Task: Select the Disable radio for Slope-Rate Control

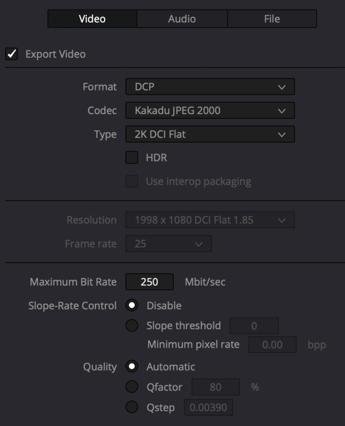Action: pos(133,305)
